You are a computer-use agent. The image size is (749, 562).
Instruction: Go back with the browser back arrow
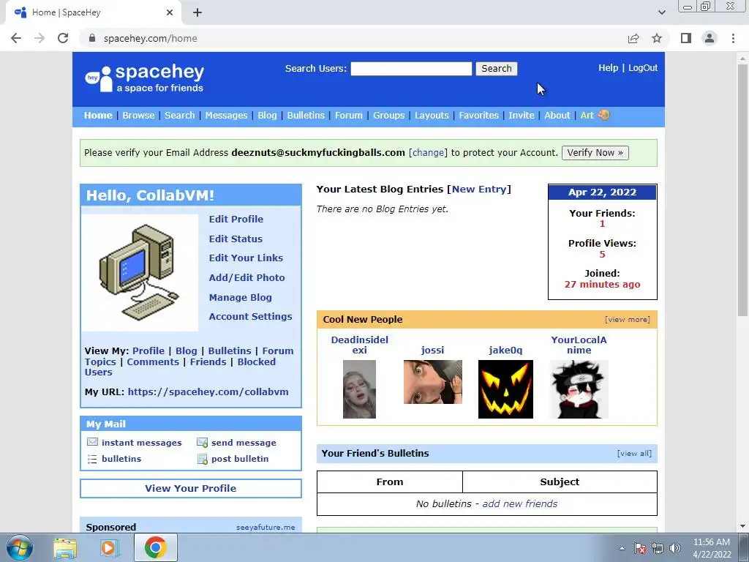tap(16, 38)
